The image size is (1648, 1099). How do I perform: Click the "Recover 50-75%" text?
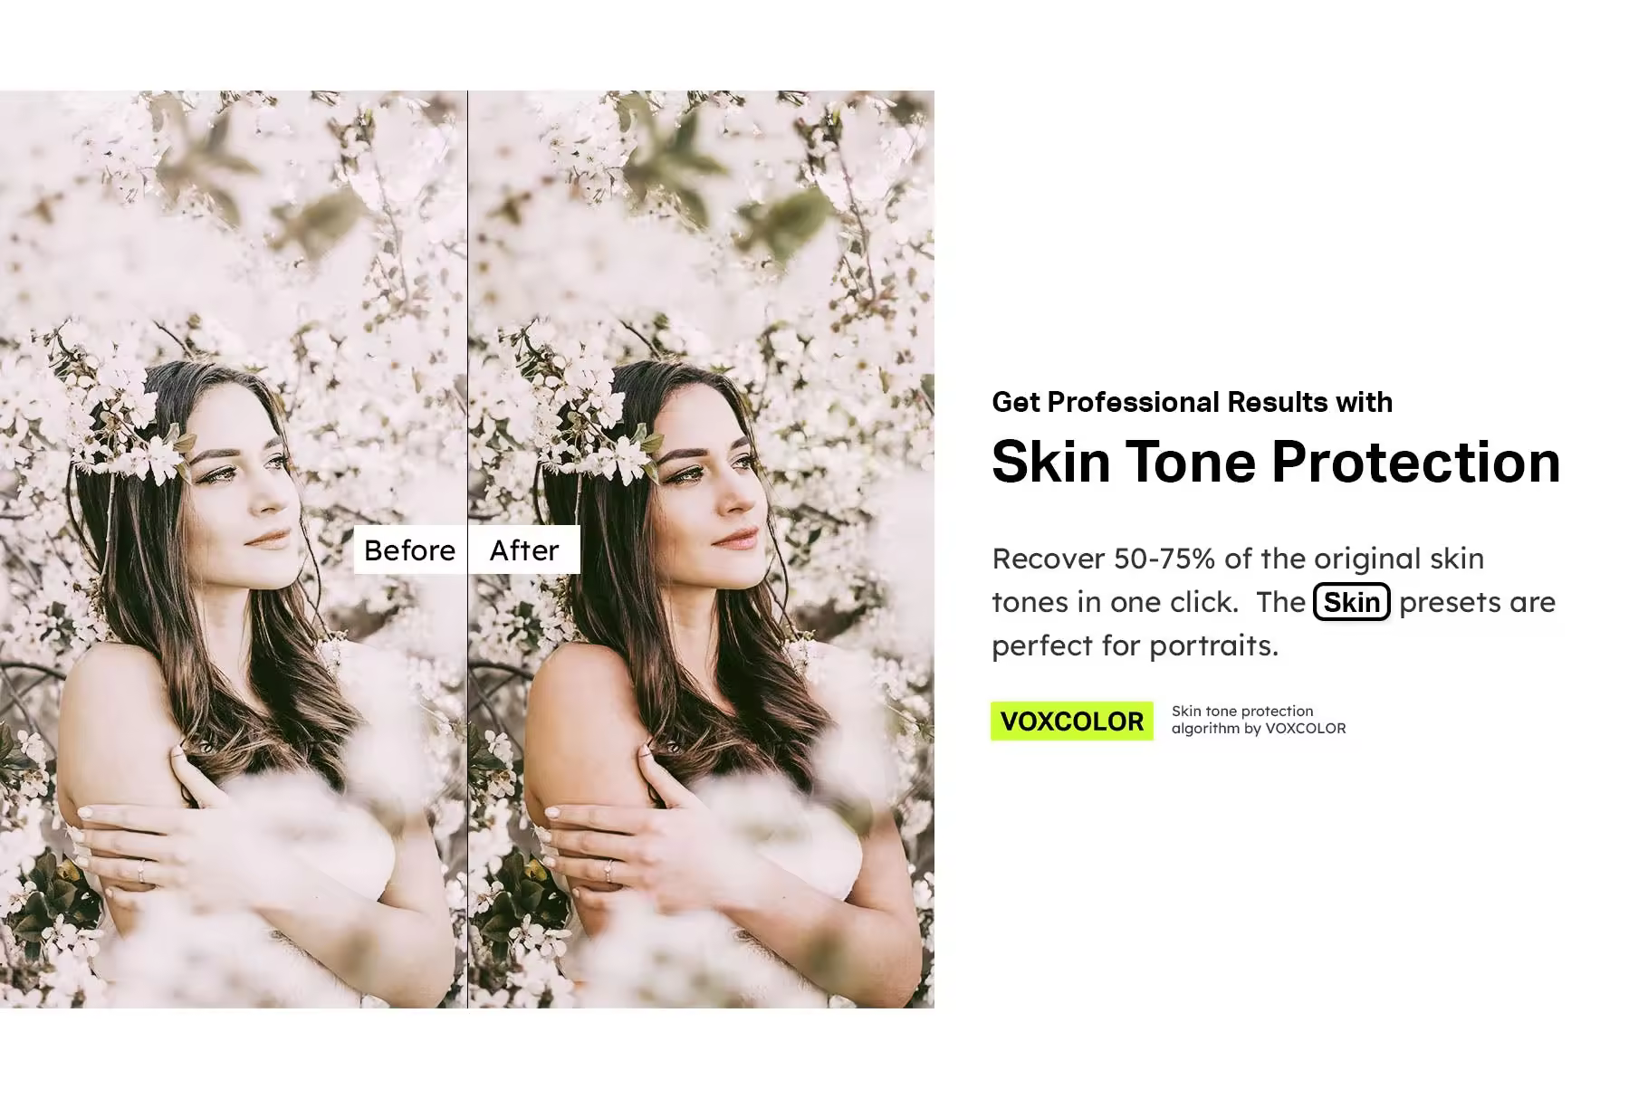click(1103, 559)
